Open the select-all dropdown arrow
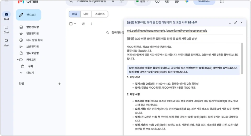Image resolution: width=251 pixels, height=136 pixels. (x=75, y=24)
